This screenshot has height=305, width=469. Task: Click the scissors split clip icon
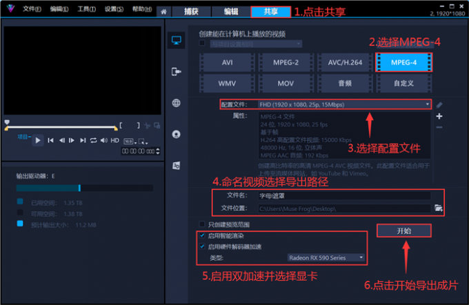click(147, 126)
